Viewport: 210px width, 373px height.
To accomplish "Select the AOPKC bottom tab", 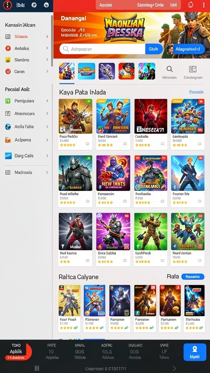I will tap(108, 352).
